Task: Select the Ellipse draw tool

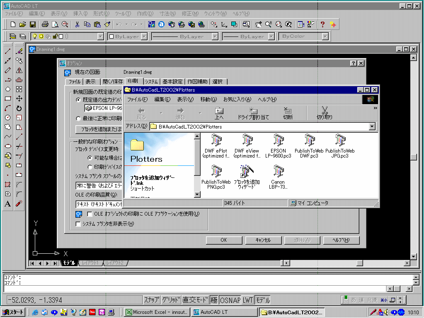Action: point(8,146)
